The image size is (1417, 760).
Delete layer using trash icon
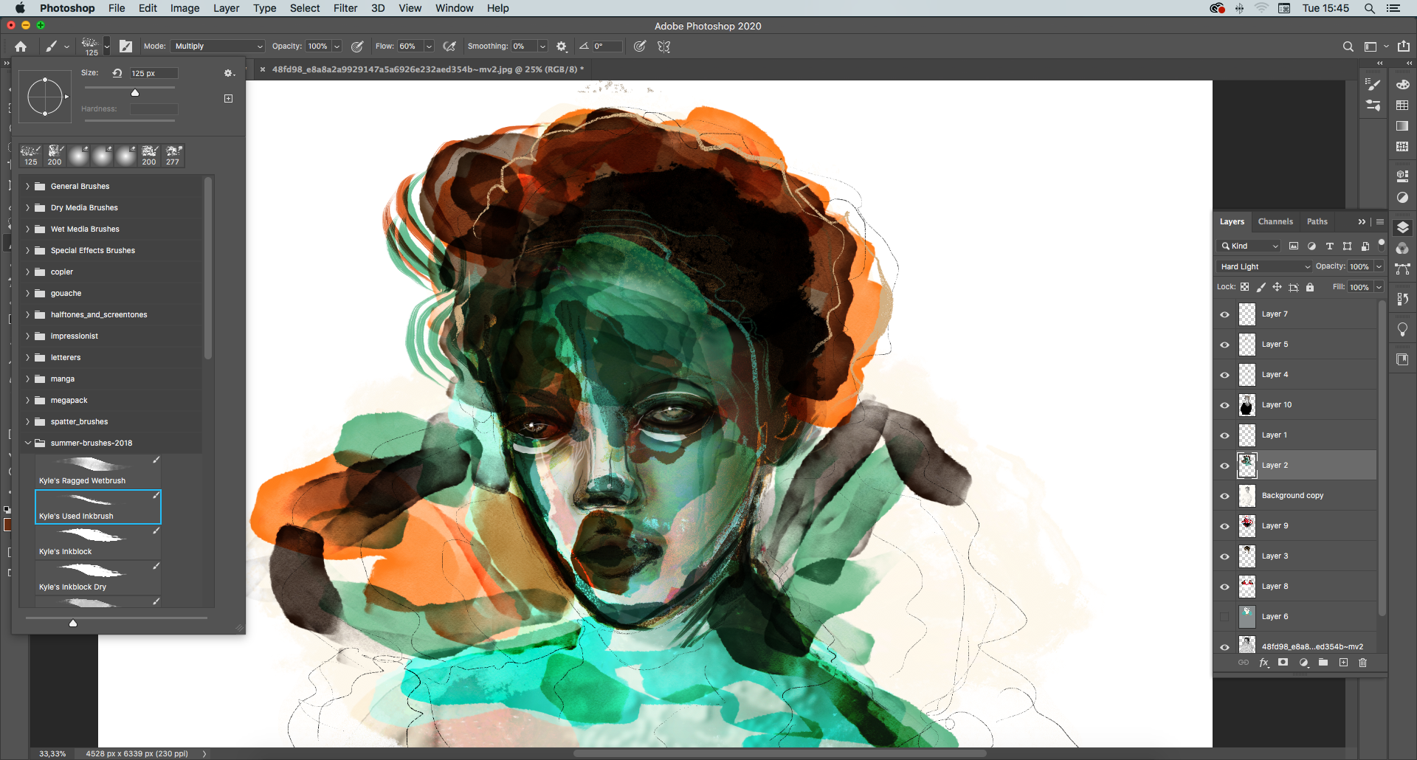pos(1362,663)
